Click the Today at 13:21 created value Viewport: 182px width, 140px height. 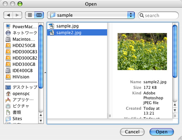tap(151, 111)
